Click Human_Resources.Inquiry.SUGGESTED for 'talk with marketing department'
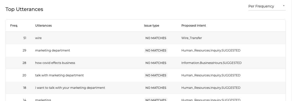The height and width of the screenshot is (101, 292). tap(211, 75)
